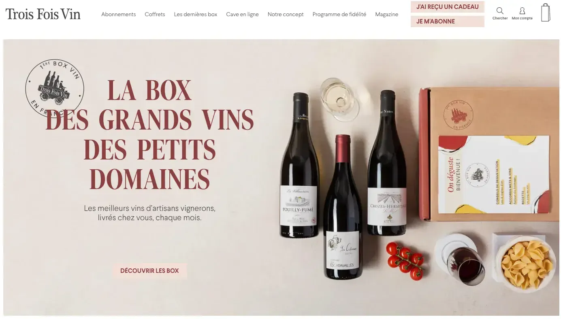
Task: Open the Abonnements menu
Action: pos(118,14)
